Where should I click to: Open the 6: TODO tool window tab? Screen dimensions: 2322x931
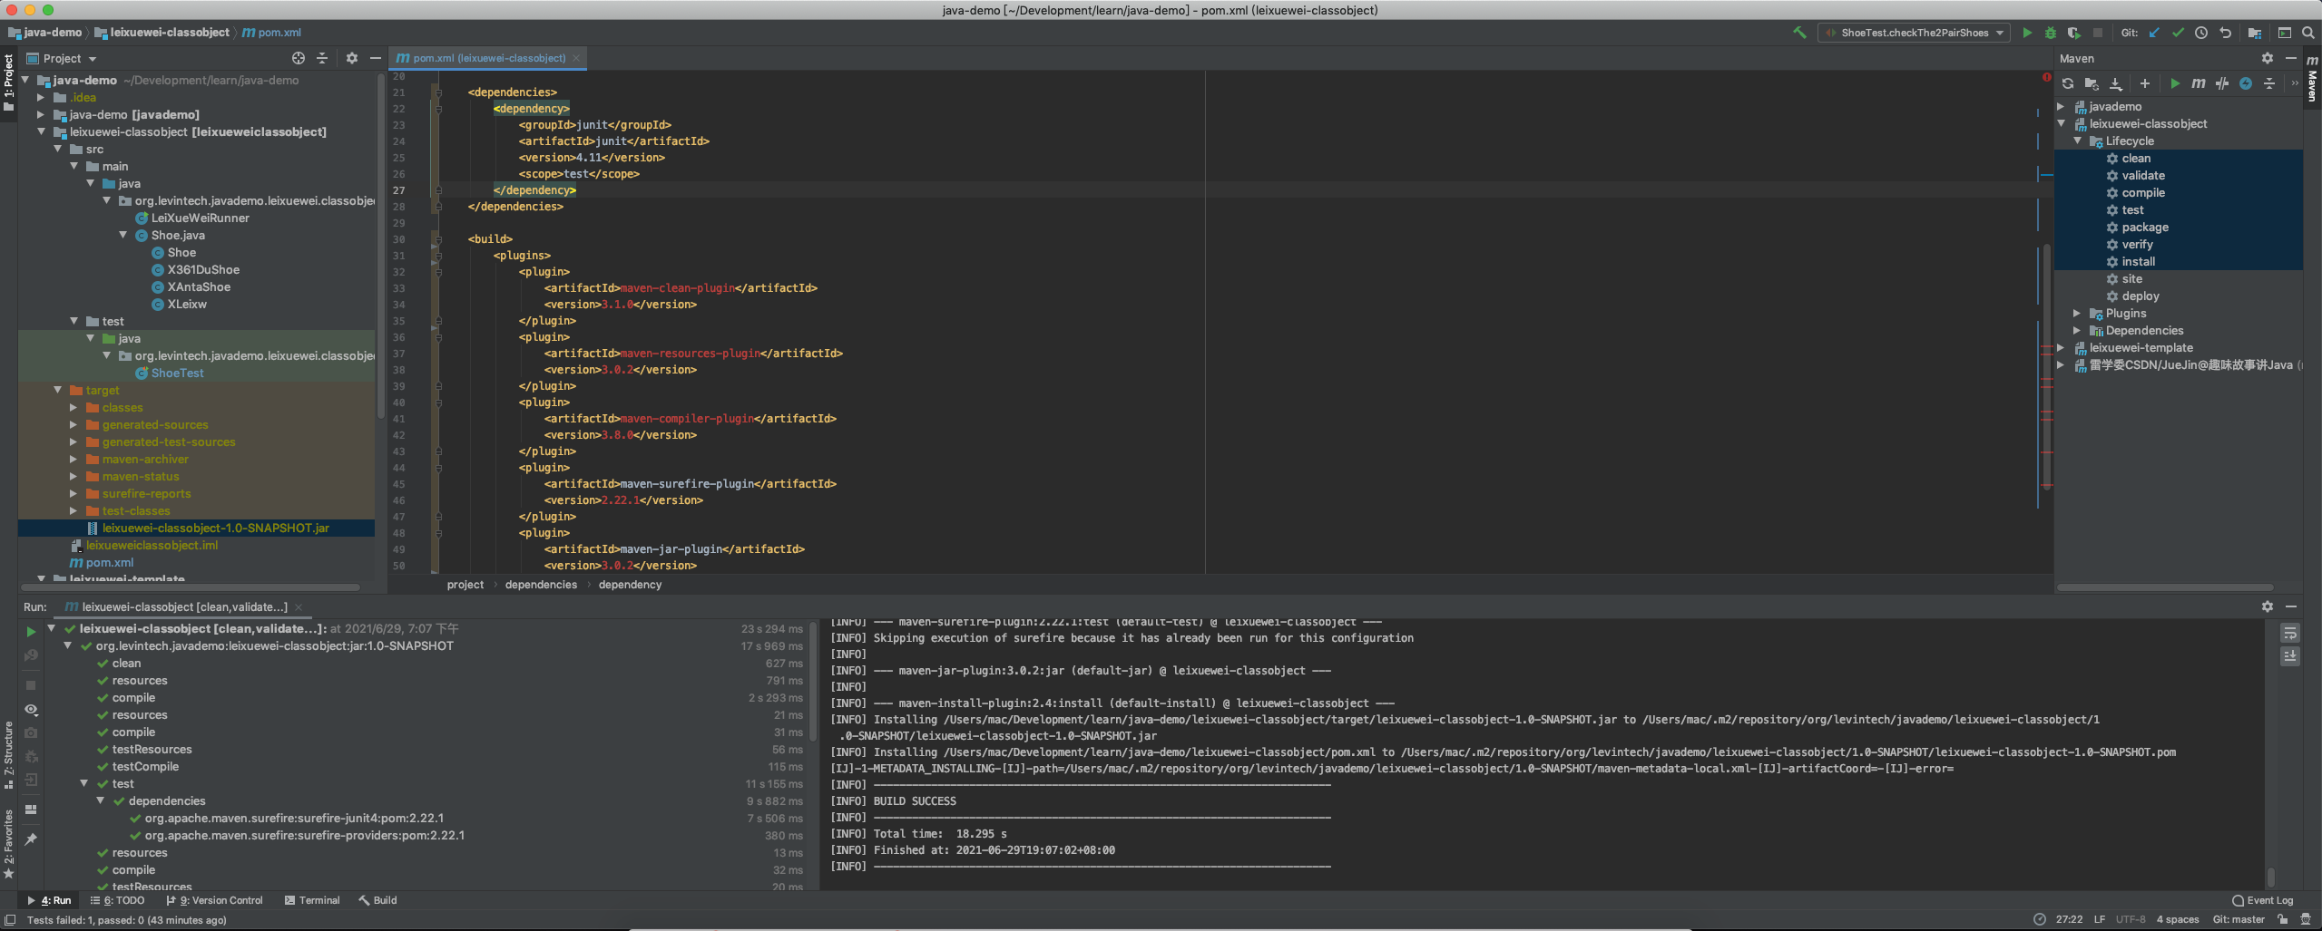pos(118,900)
